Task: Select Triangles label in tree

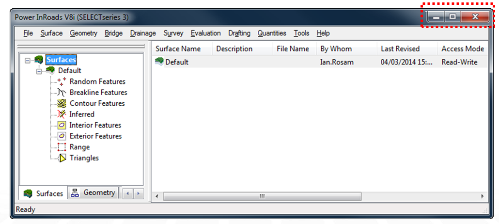Action: click(84, 158)
